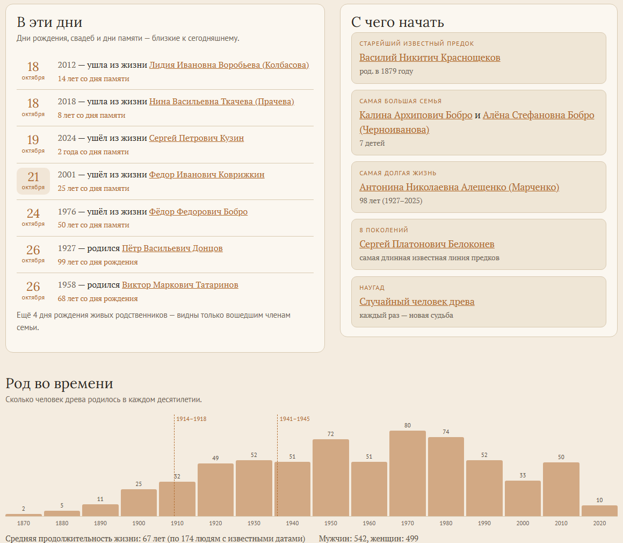Click the 19 октября date badge

point(33,145)
